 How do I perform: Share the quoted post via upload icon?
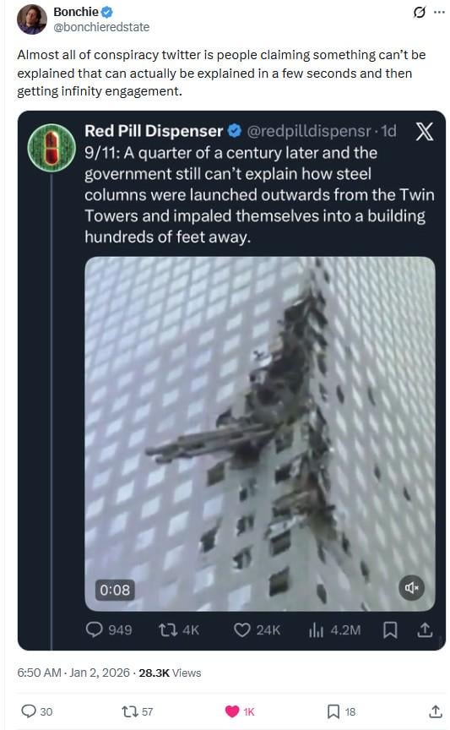425,630
